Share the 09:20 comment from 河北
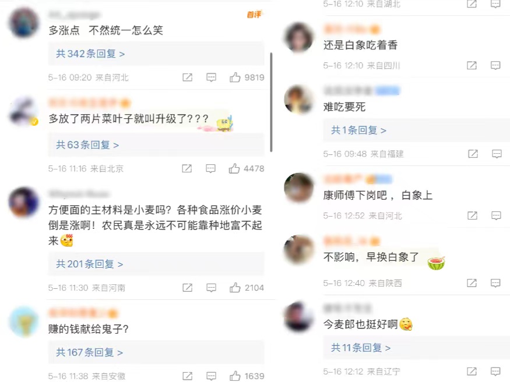The image size is (510, 382). click(187, 77)
